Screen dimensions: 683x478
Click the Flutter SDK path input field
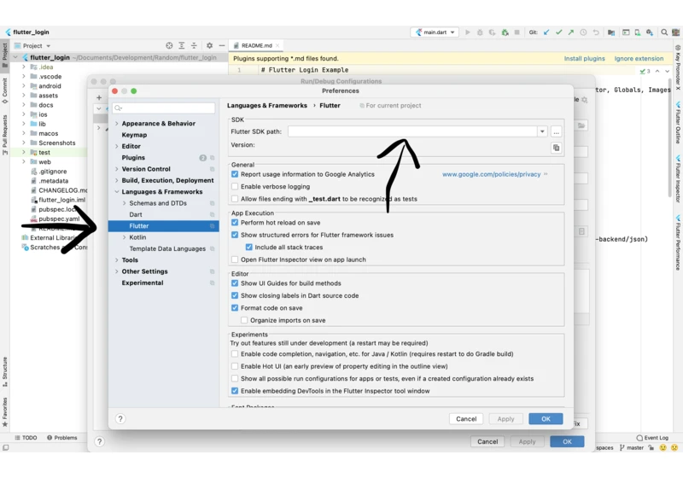(412, 131)
